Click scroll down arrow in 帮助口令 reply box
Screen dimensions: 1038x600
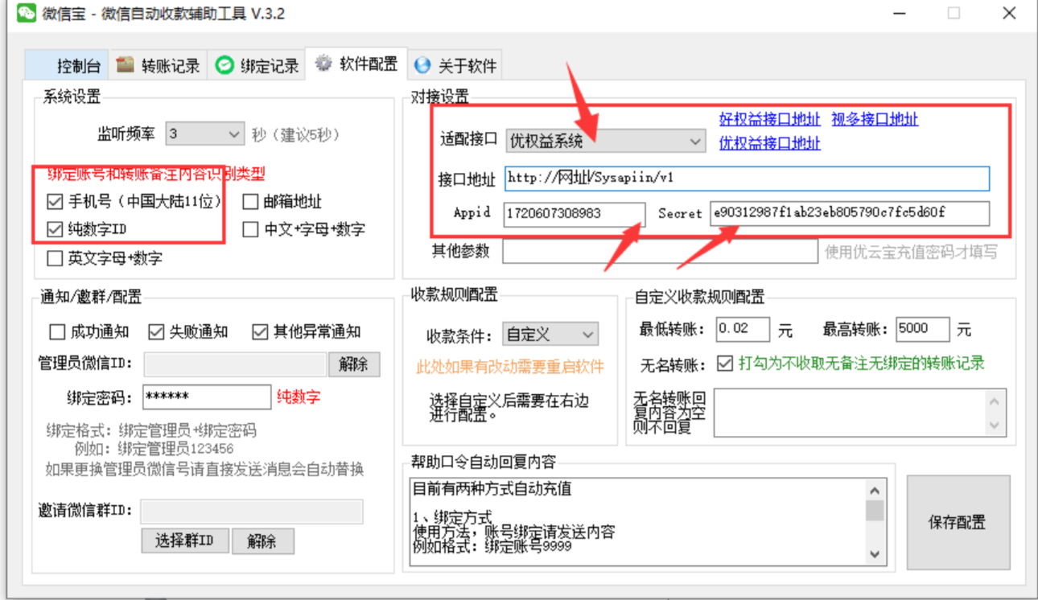875,553
